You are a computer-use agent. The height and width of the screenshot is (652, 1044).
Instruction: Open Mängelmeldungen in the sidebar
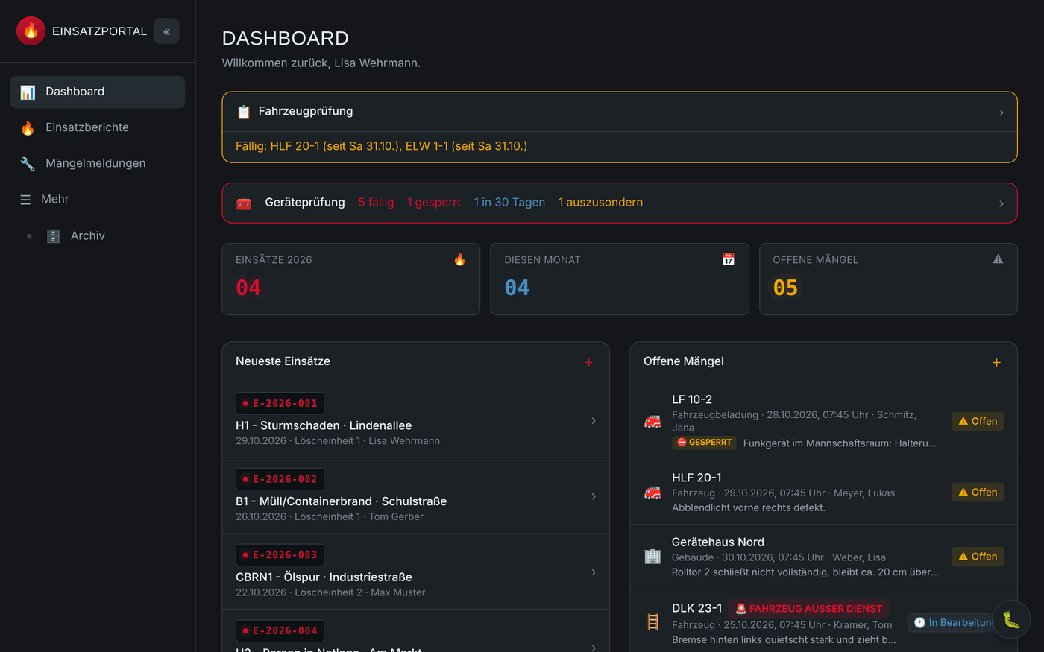click(98, 163)
